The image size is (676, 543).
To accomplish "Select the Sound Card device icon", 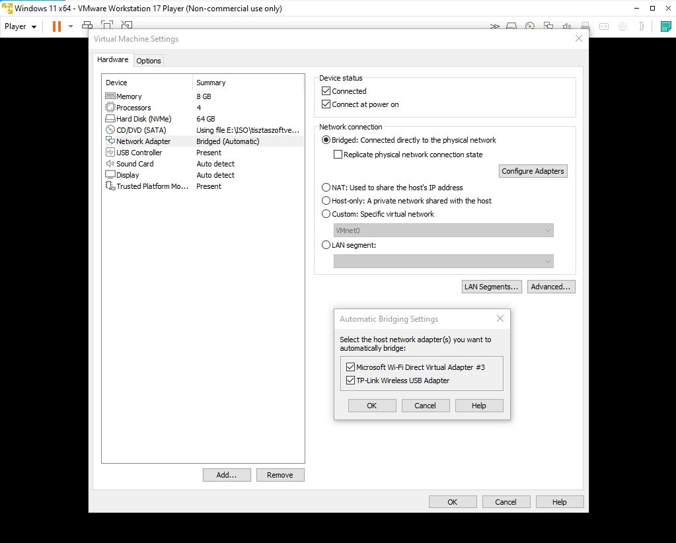I will (x=110, y=163).
